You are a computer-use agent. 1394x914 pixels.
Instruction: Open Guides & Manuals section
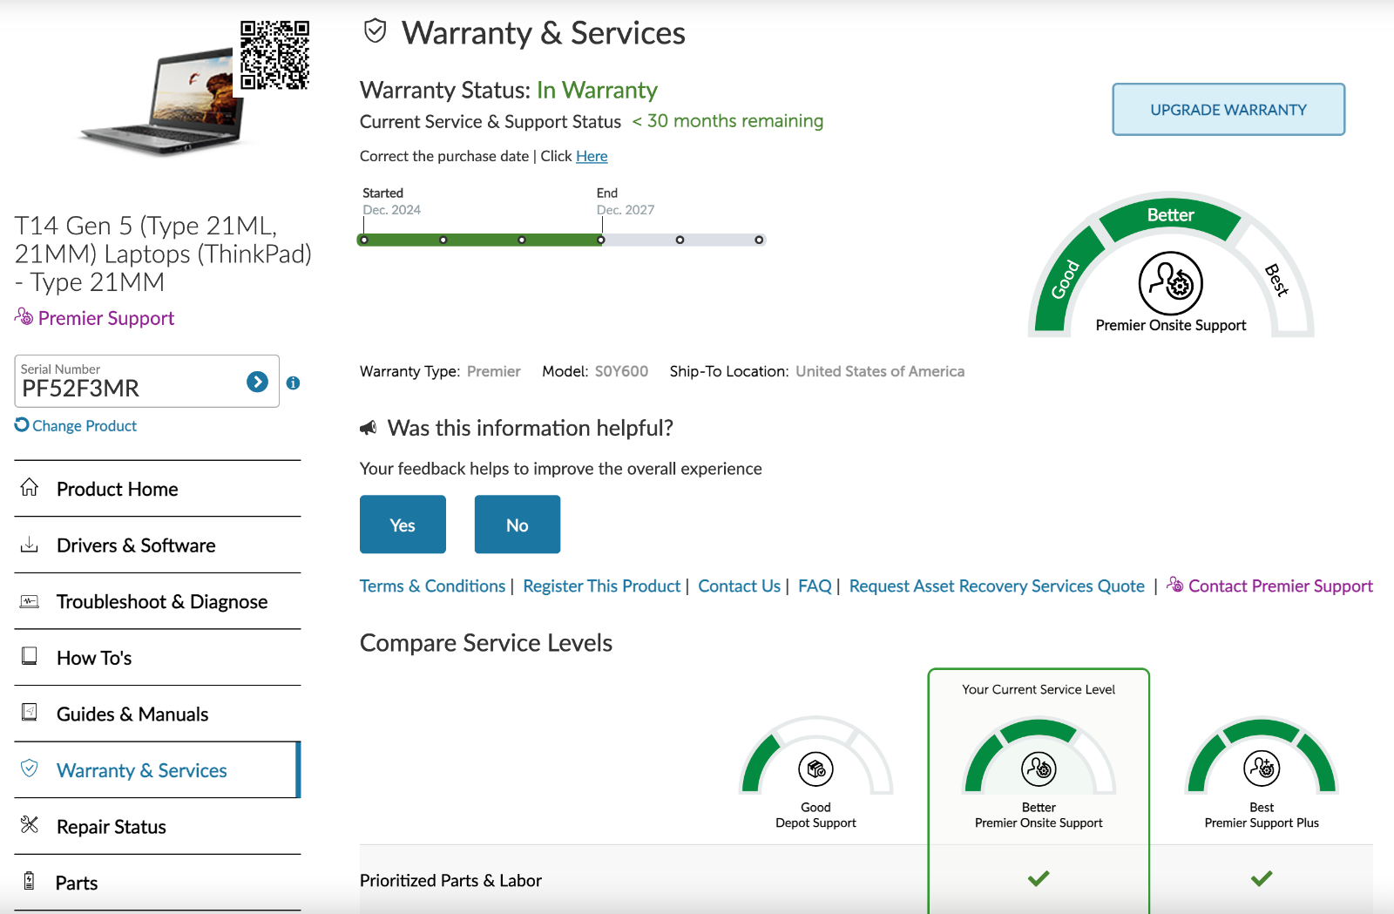click(158, 714)
